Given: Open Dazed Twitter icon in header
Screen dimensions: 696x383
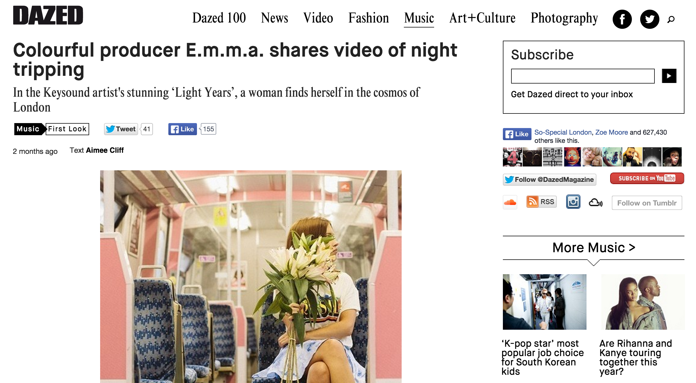Looking at the screenshot, I should (650, 19).
